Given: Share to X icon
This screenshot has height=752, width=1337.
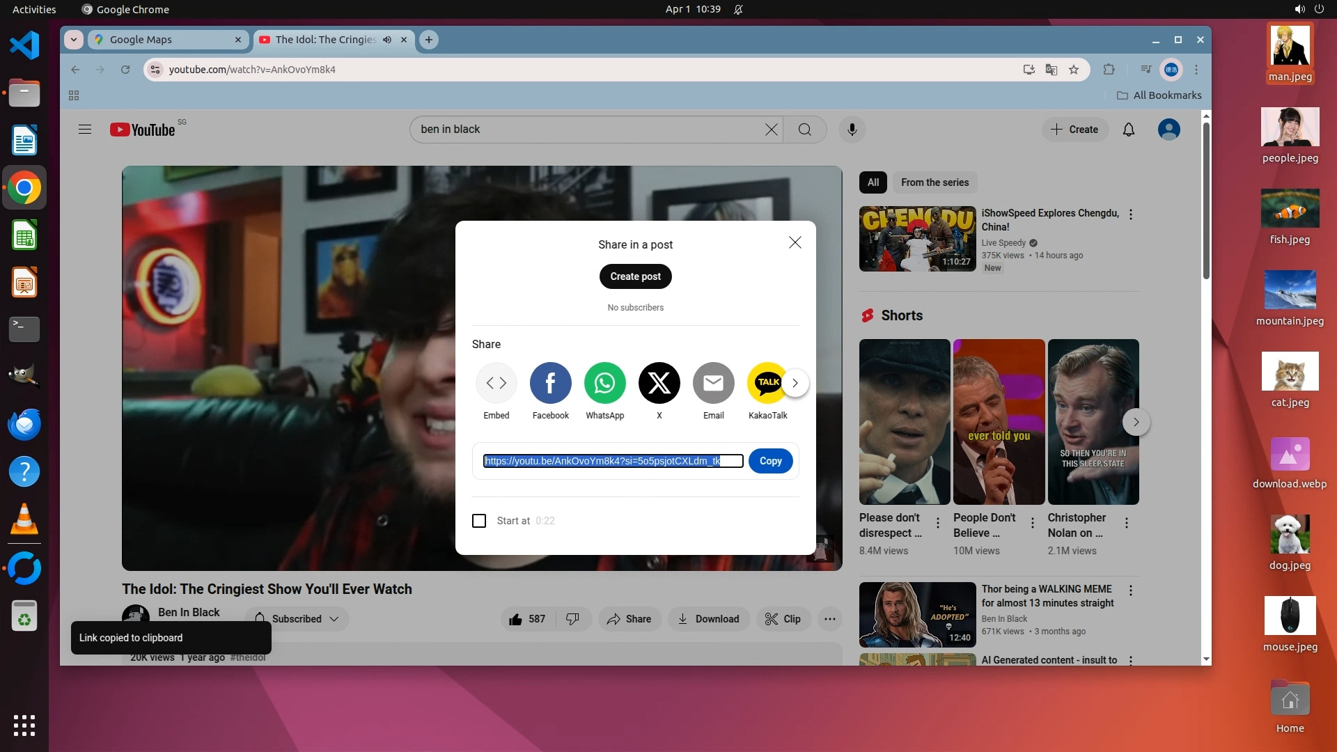Looking at the screenshot, I should (659, 383).
